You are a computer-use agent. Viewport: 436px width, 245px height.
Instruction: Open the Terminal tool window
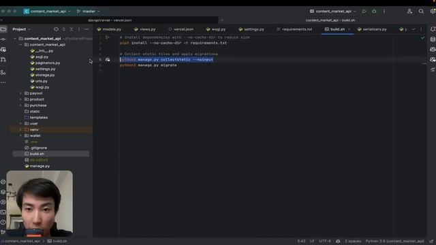tap(3, 212)
